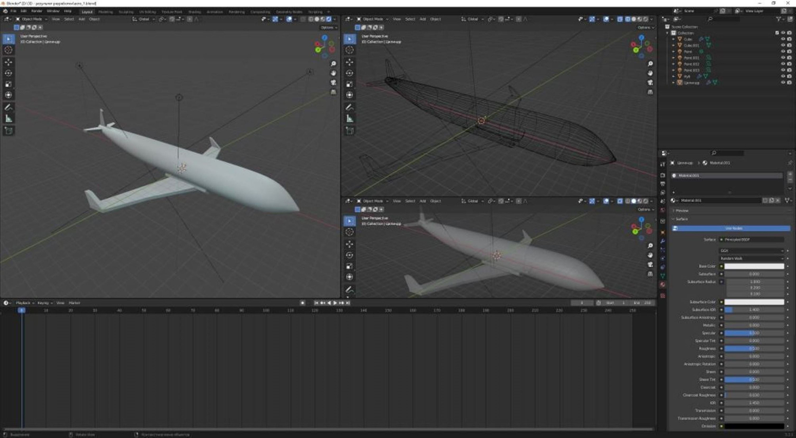Select the Annotate tool in the left viewport toolbar
This screenshot has height=438, width=796.
8,107
